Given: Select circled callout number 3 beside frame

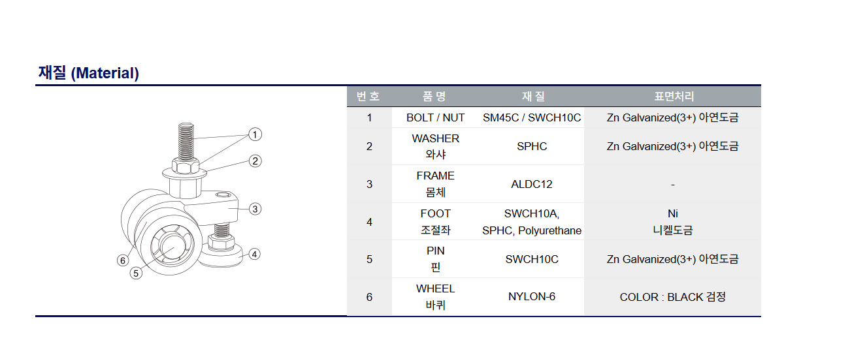Looking at the screenshot, I should 255,209.
